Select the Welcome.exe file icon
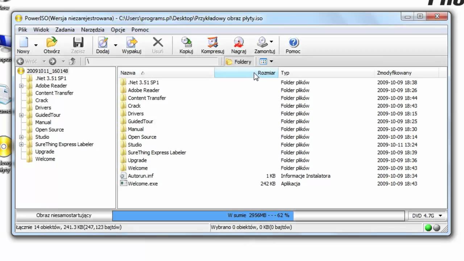 123,184
